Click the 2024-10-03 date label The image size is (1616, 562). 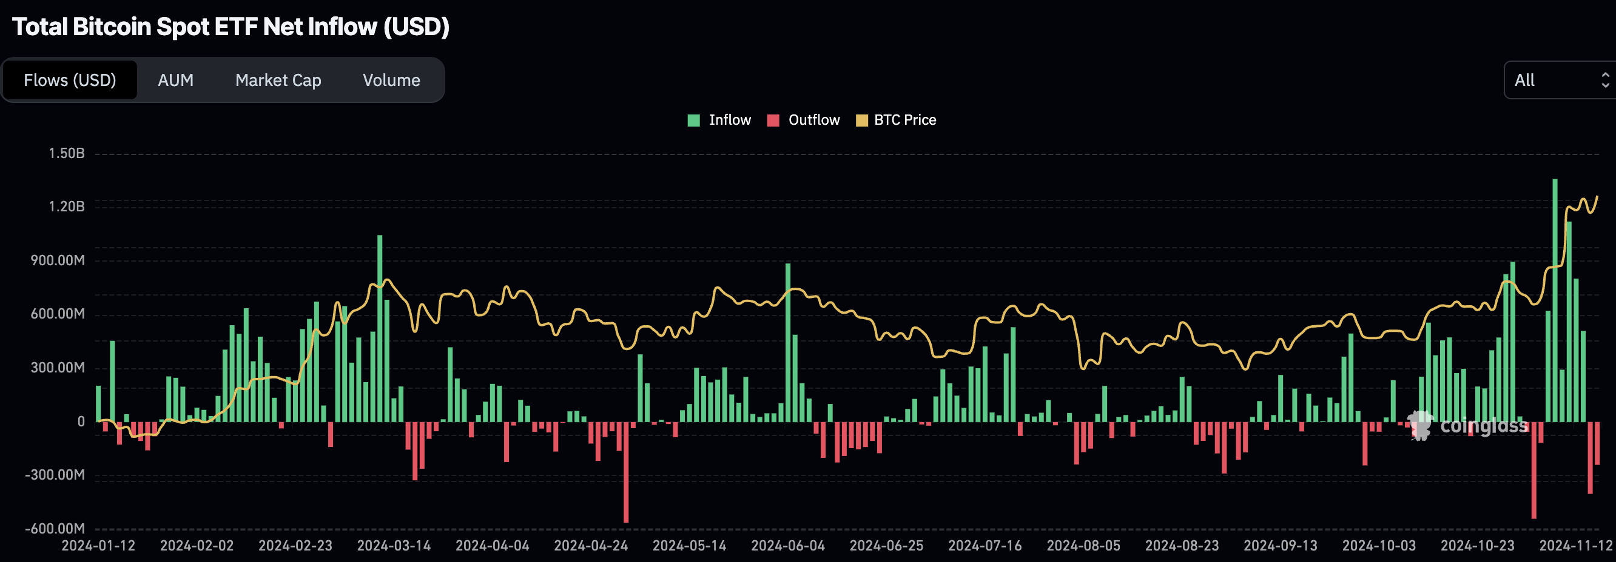coord(1379,546)
